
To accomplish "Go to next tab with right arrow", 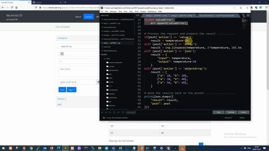I will point(138,16).
